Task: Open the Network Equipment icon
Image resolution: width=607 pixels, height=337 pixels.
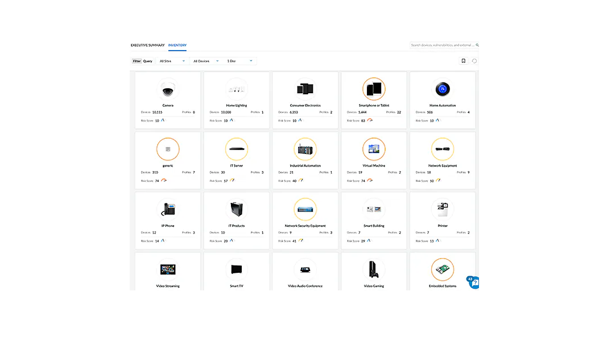Action: (x=443, y=149)
